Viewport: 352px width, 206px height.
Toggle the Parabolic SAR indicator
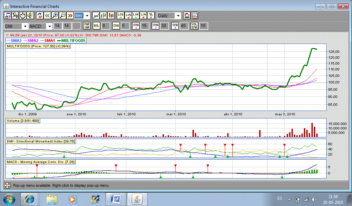coord(87,26)
